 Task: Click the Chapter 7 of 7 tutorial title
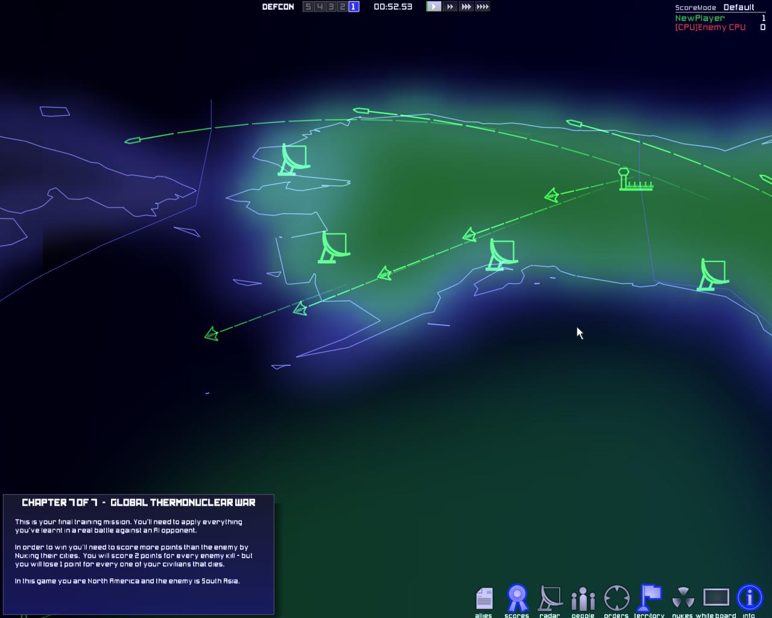(139, 502)
